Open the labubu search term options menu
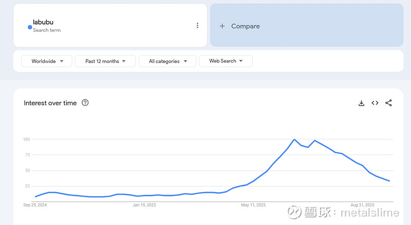This screenshot has height=225, width=411. click(197, 26)
